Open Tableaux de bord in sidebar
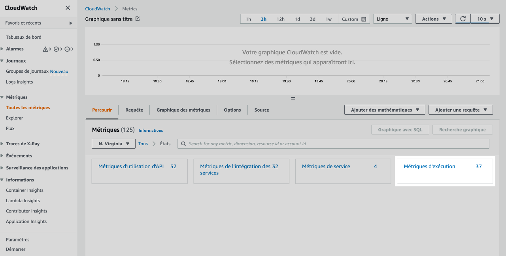 pos(24,37)
